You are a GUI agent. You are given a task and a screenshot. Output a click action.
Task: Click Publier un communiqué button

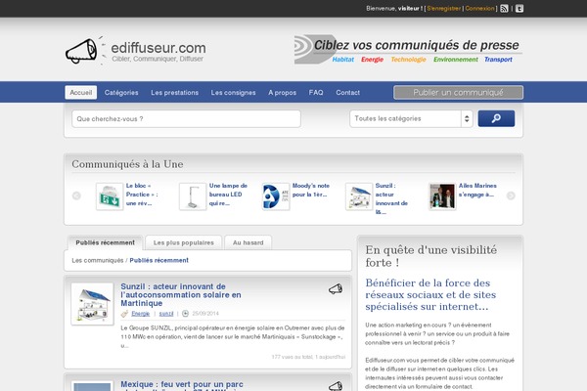coord(458,93)
